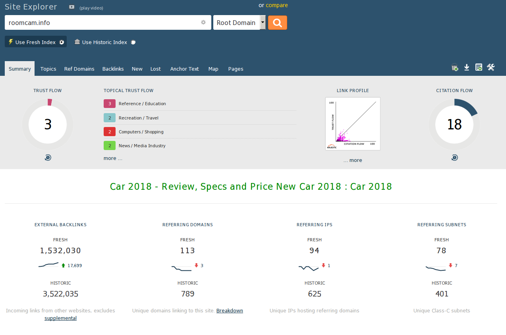The width and height of the screenshot is (506, 335).
Task: Click the download data arrow icon
Action: pyautogui.click(x=467, y=67)
